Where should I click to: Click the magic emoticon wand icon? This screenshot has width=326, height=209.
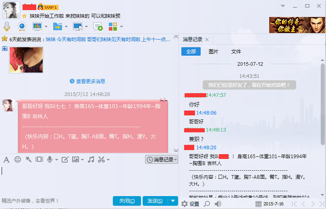coord(29,159)
